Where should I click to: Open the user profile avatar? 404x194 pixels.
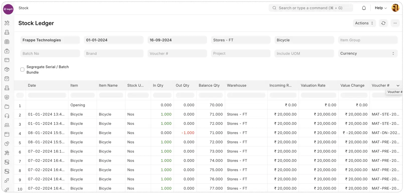pos(395,8)
